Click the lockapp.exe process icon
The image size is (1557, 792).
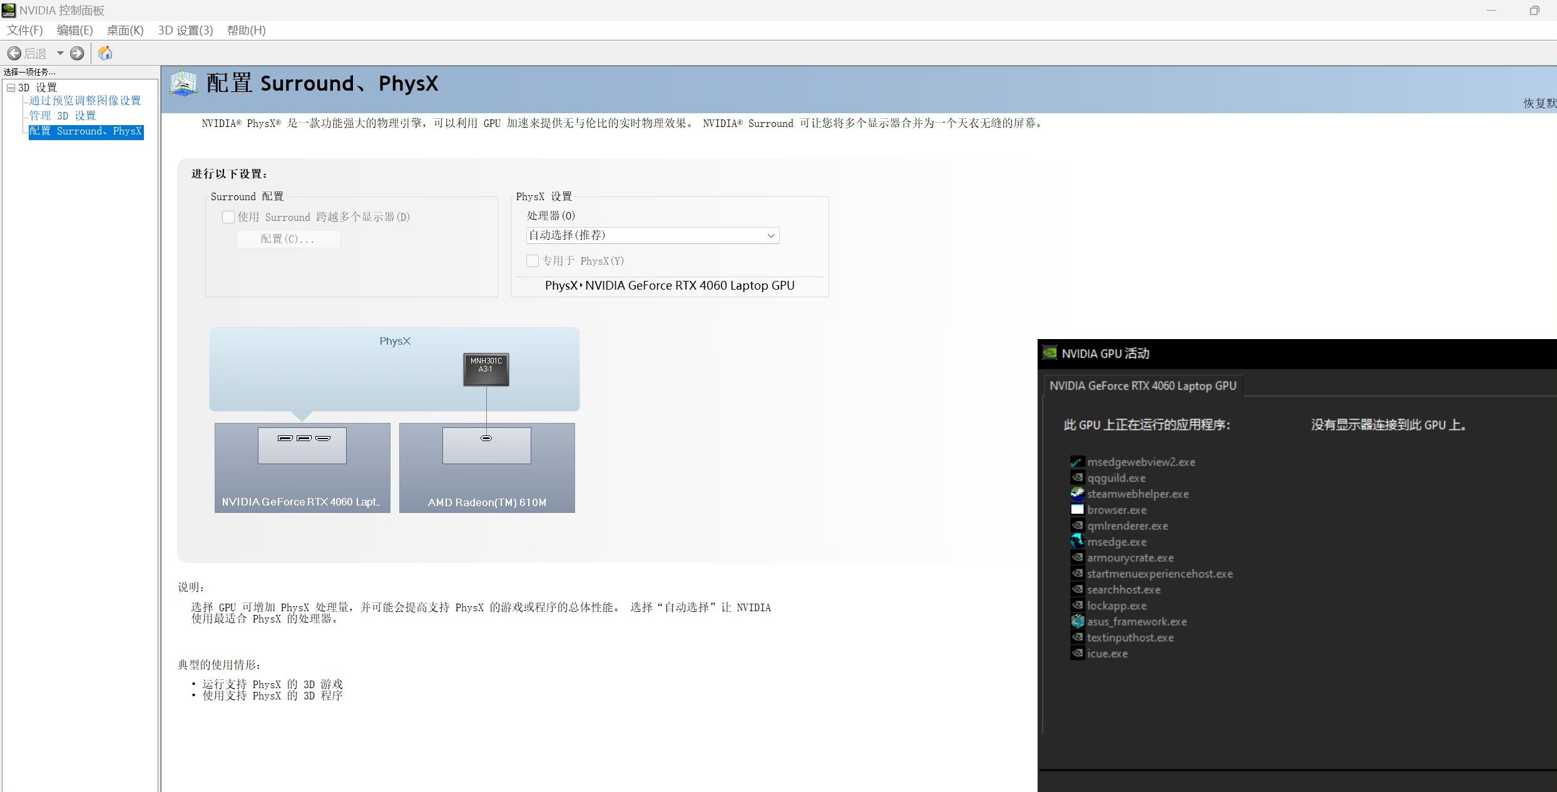[x=1077, y=606]
